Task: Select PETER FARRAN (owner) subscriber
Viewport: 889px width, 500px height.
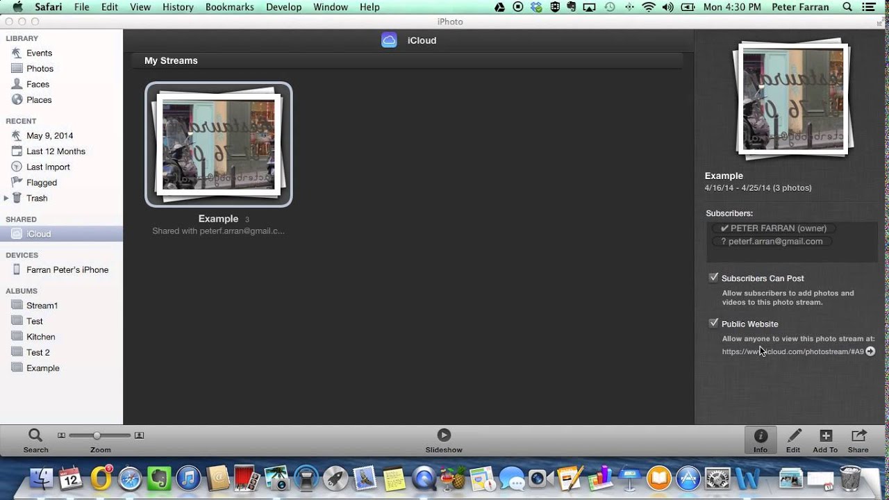Action: pyautogui.click(x=773, y=228)
